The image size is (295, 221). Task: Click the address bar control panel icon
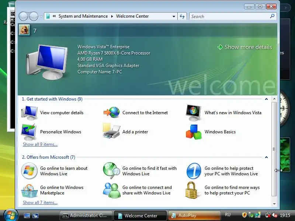tap(48, 16)
